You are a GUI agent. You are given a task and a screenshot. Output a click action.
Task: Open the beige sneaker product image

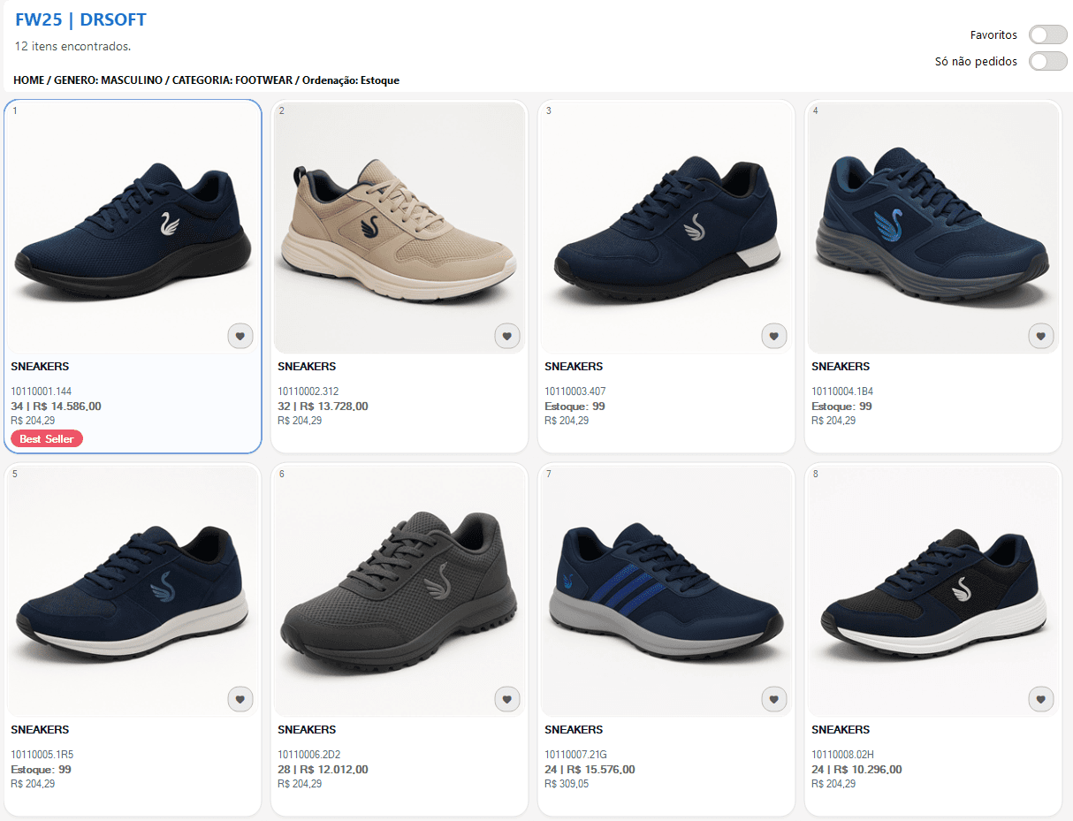[400, 228]
